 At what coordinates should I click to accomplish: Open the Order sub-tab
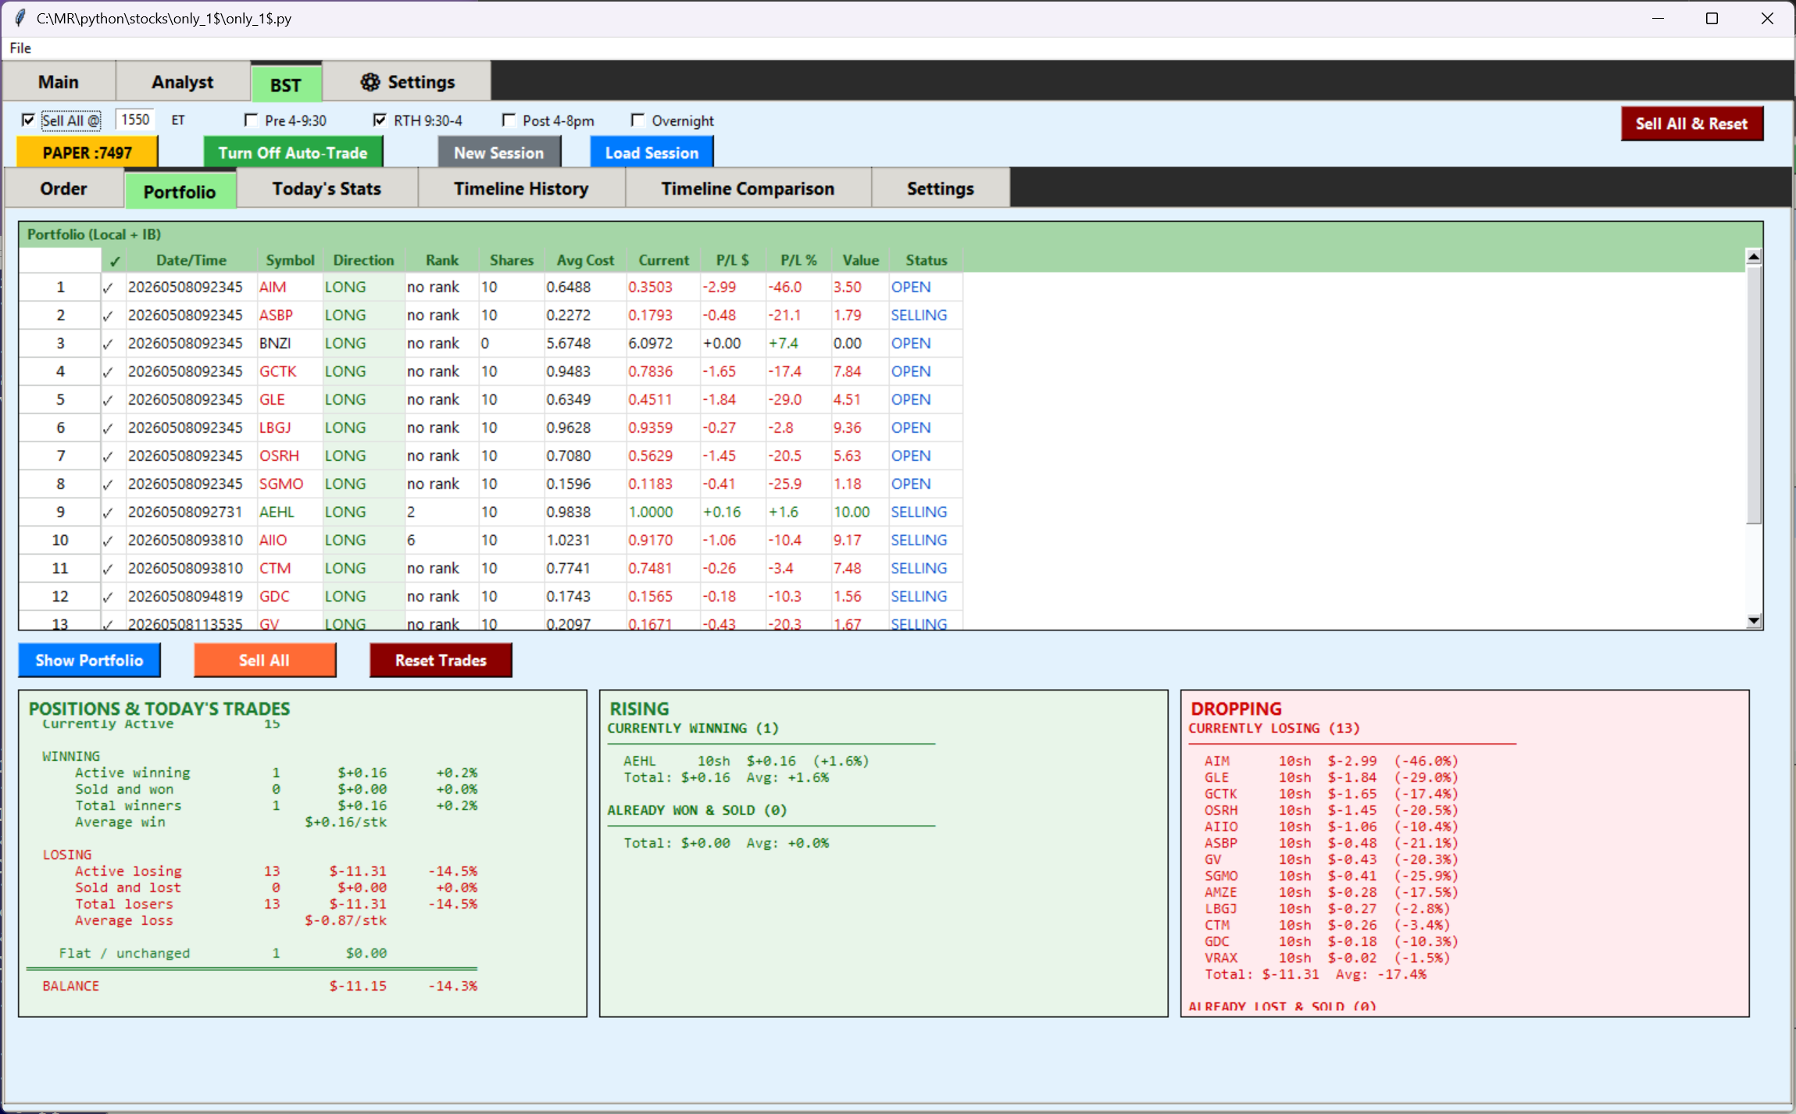point(64,188)
